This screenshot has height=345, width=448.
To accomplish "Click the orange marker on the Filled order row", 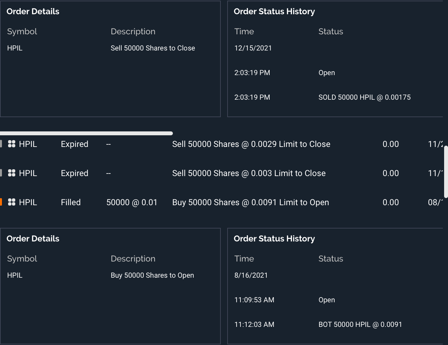I will point(1,202).
